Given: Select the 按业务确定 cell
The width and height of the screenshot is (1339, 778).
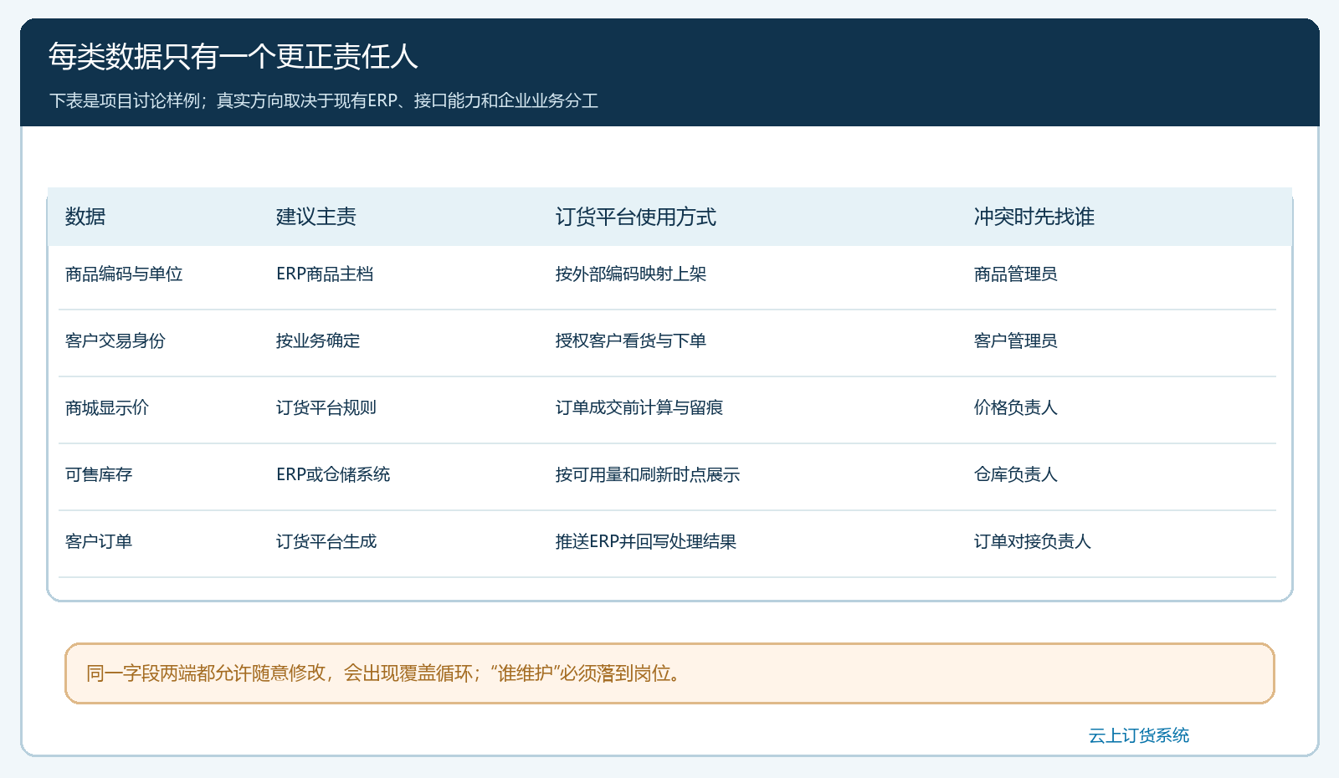Looking at the screenshot, I should click(318, 340).
